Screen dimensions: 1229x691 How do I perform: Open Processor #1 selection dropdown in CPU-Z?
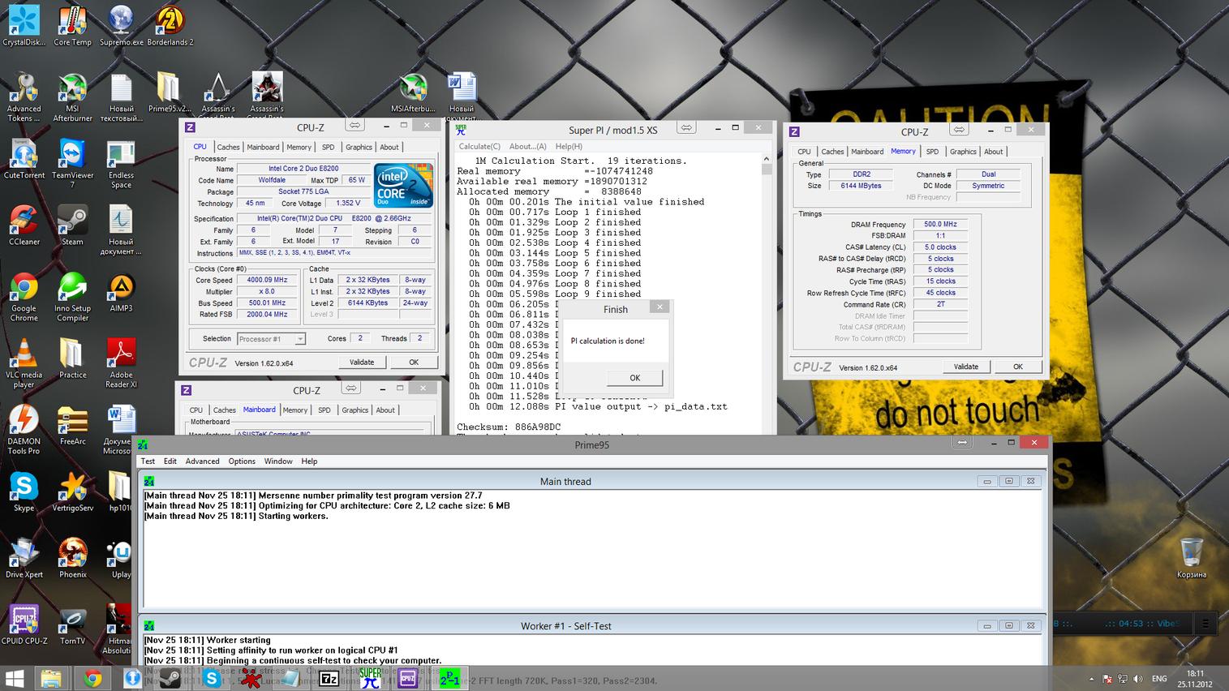click(271, 339)
